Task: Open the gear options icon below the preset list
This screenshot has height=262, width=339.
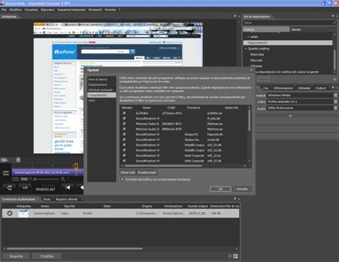Action: [x=335, y=79]
